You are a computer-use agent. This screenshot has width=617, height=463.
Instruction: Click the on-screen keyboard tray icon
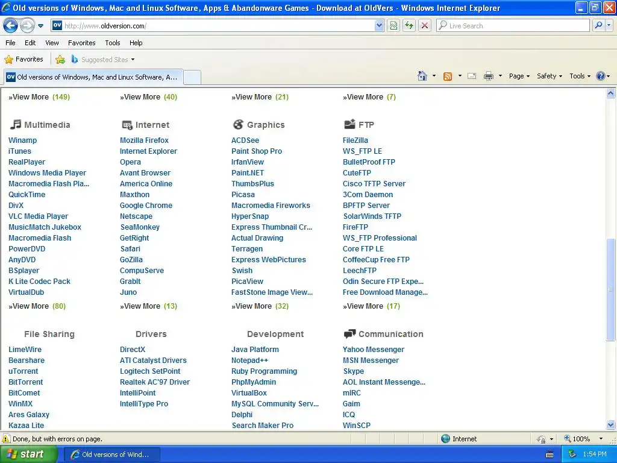click(550, 455)
